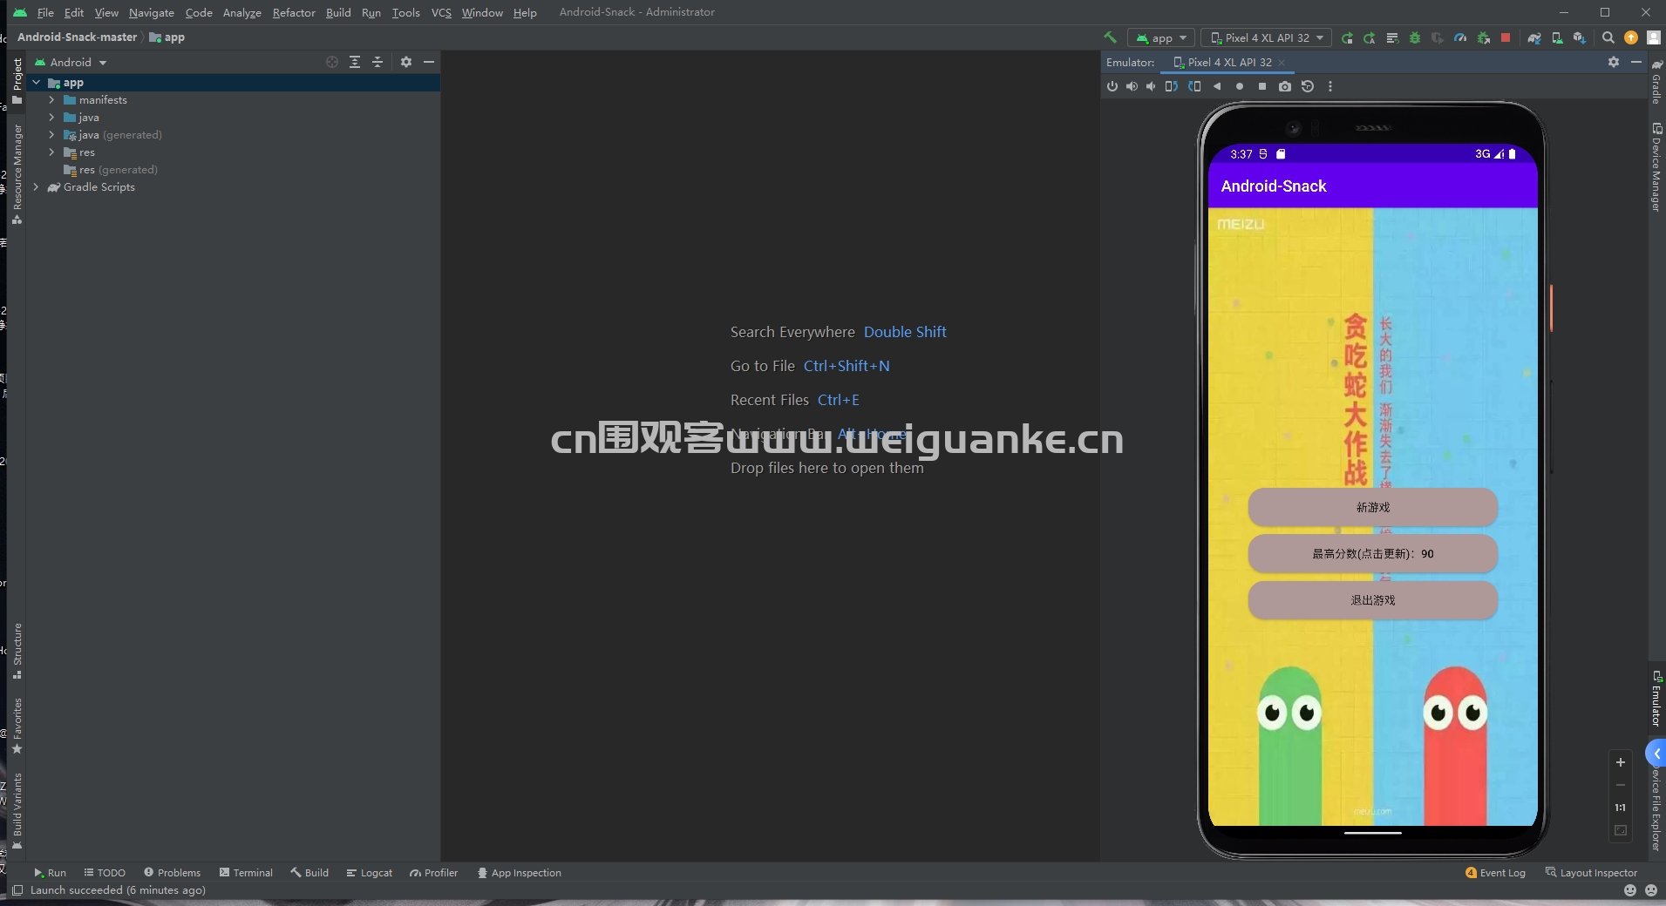This screenshot has height=906, width=1666.
Task: Zoom in emulator with plus button
Action: [x=1621, y=762]
